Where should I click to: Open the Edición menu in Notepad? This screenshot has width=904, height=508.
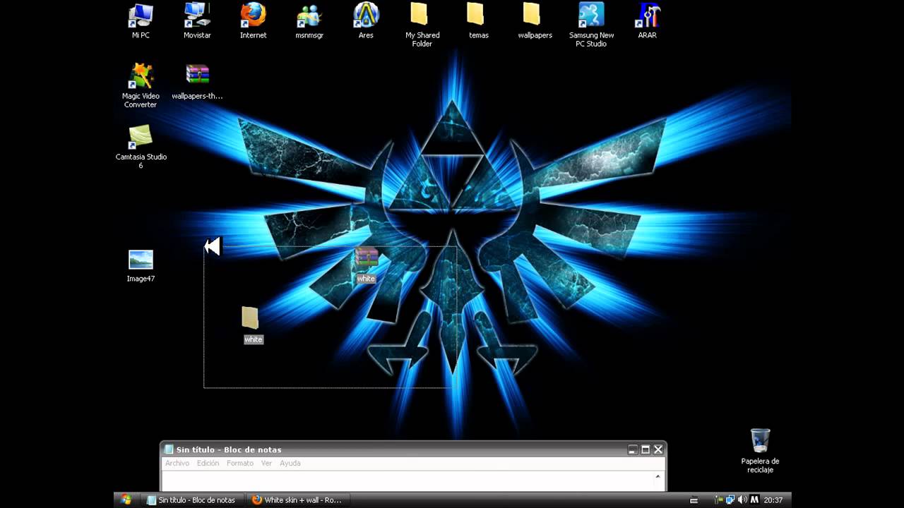click(208, 464)
